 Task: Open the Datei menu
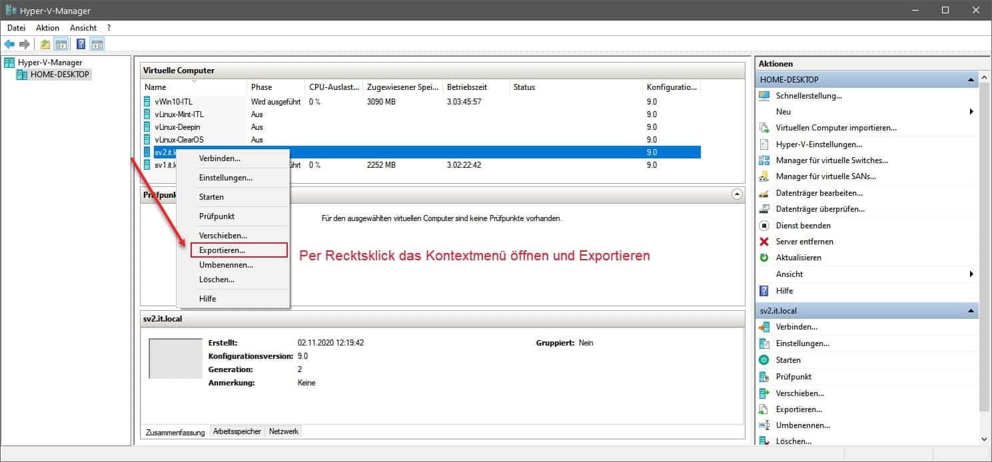(x=16, y=27)
